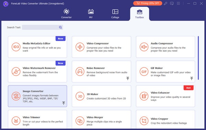Screen dimensions: 206x130
Task: Select the Toolbox tab
Action: point(139,14)
